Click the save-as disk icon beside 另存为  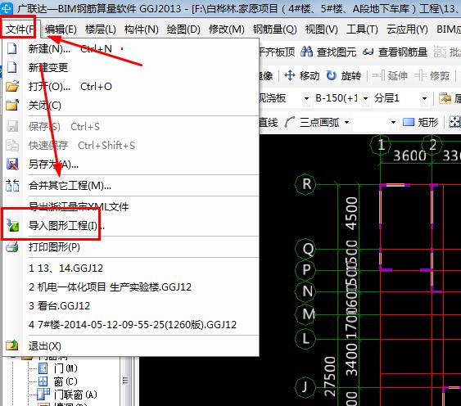(12, 164)
